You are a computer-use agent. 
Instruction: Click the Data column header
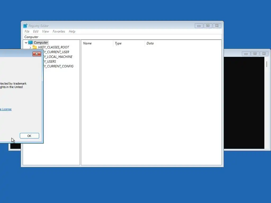coord(183,43)
